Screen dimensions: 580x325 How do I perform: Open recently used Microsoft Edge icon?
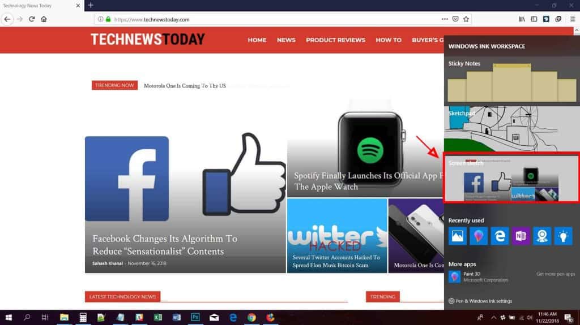click(x=500, y=236)
